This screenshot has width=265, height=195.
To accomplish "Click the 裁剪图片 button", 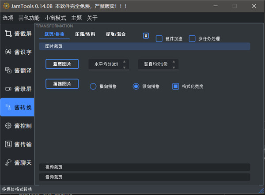I will click(62, 64).
